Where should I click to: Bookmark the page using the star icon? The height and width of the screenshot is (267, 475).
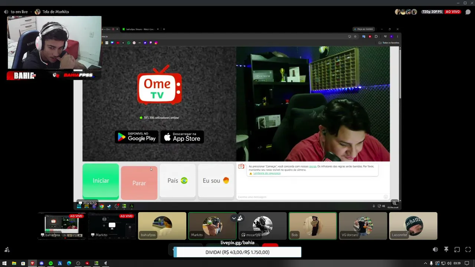pyautogui.click(x=355, y=36)
